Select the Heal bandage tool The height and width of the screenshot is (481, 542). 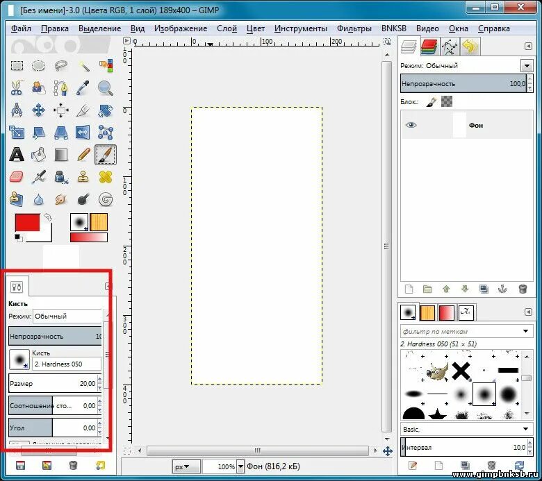[106, 177]
